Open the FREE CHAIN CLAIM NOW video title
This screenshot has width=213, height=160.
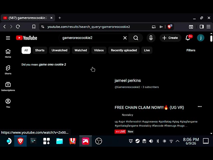149,107
